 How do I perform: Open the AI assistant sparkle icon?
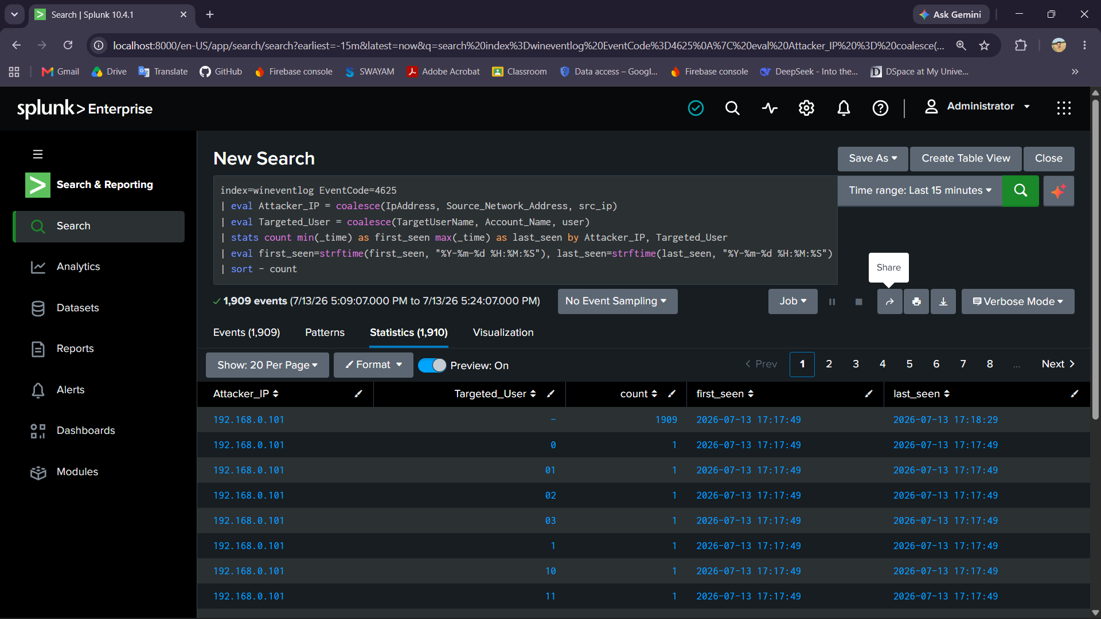pos(1059,190)
